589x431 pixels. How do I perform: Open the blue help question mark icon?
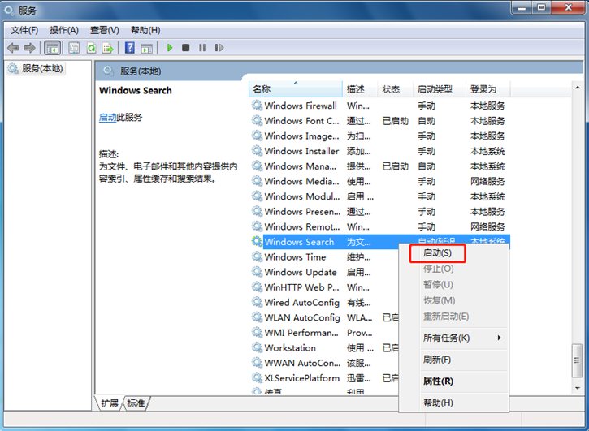coord(129,48)
